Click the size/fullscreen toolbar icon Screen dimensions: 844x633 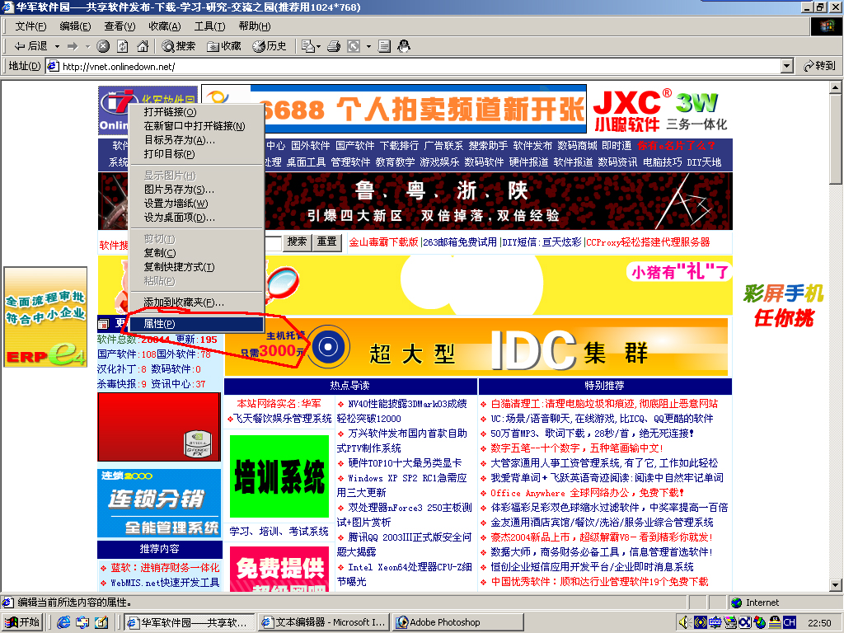pos(354,46)
